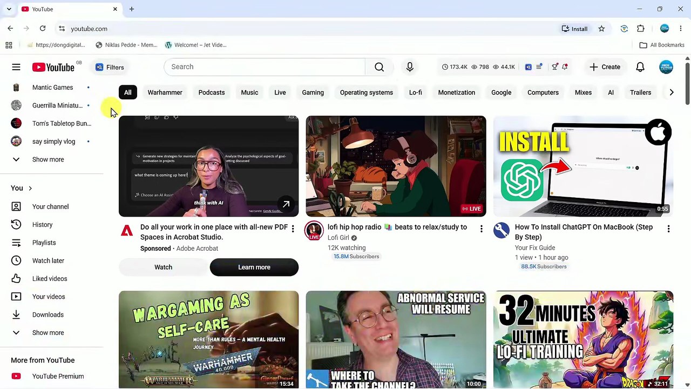Select the Operating systems chip
This screenshot has width=691, height=389.
[367, 92]
